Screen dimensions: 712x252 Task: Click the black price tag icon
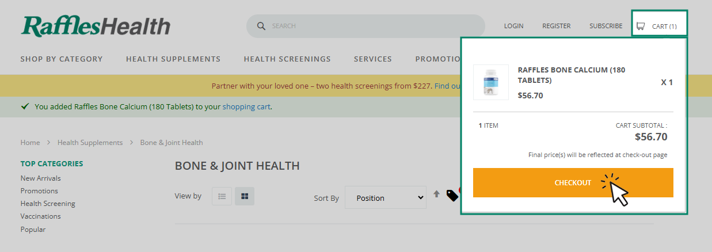[452, 196]
